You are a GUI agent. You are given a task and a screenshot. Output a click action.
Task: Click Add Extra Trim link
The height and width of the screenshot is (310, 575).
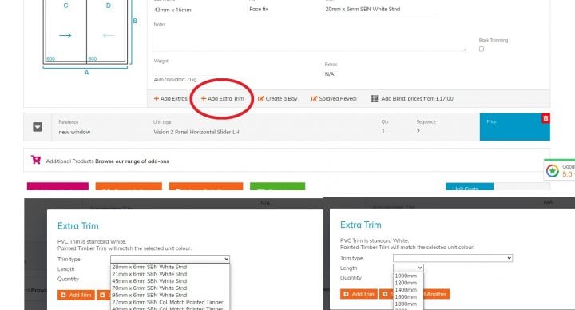[x=222, y=99]
